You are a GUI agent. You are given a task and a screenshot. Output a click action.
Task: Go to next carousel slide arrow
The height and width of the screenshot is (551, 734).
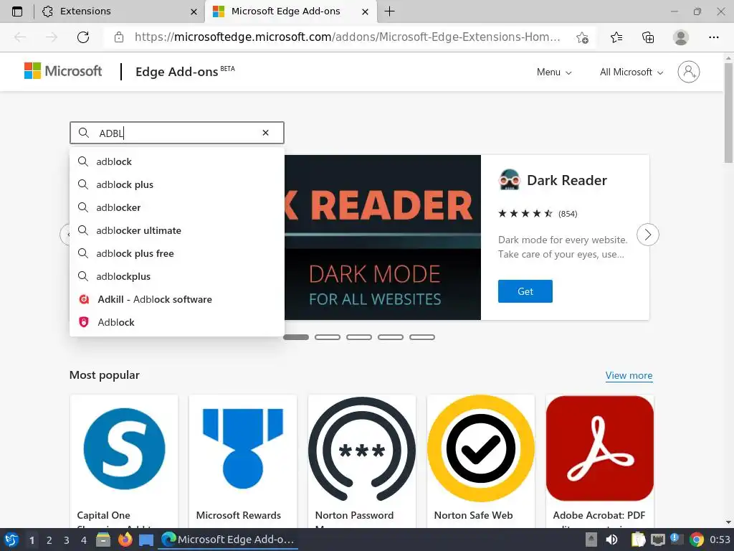coord(648,235)
